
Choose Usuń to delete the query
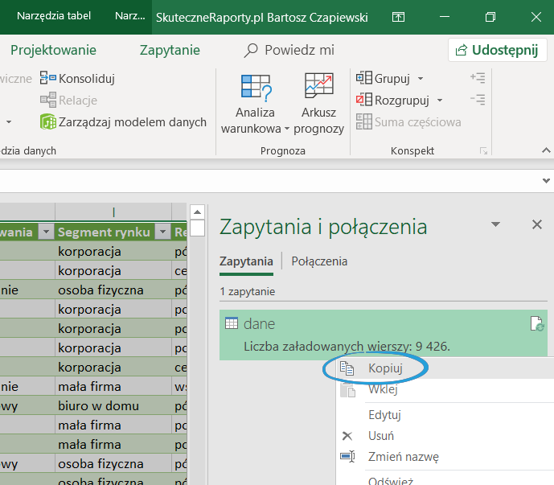point(380,436)
